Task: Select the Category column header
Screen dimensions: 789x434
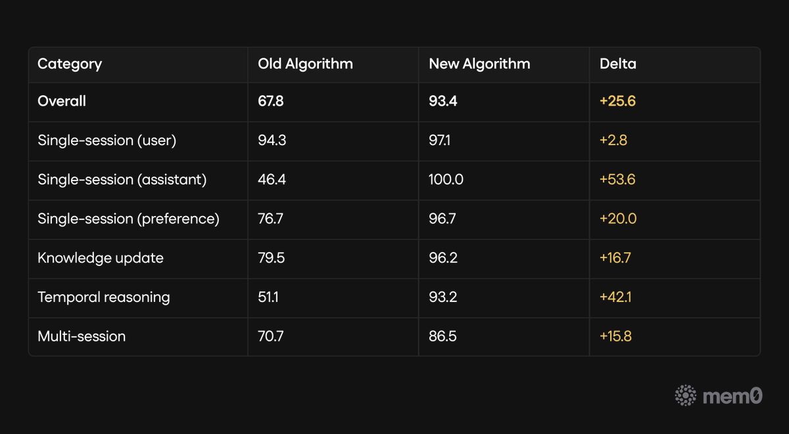Action: (70, 64)
